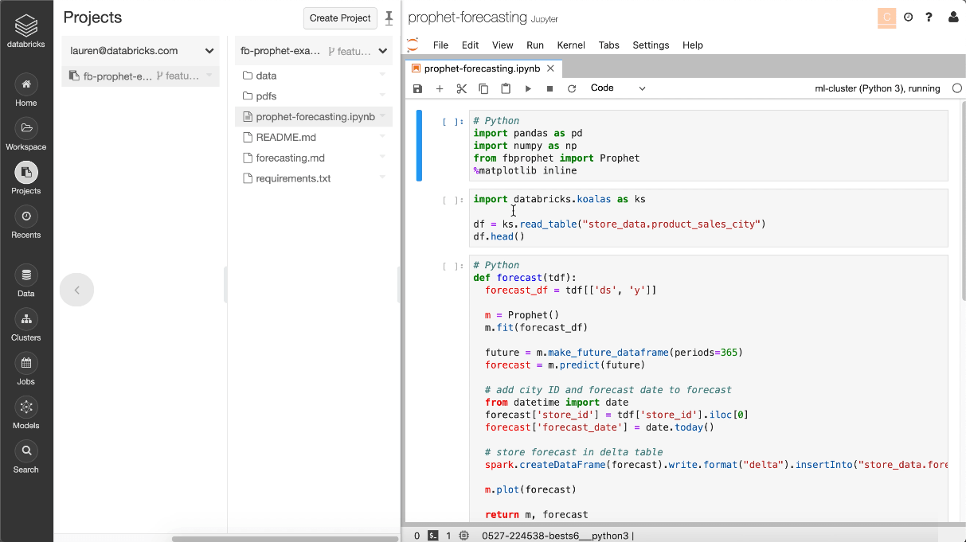Viewport: 966px width, 542px height.
Task: Open Clusters in the Databricks sidebar
Action: click(26, 326)
